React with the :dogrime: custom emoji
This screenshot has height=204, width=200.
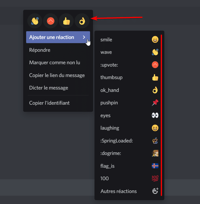pos(129,153)
